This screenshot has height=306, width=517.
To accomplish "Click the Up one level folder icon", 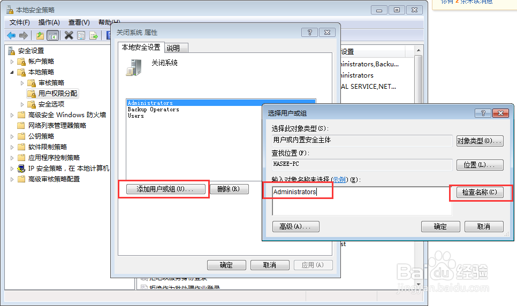I will (40, 35).
